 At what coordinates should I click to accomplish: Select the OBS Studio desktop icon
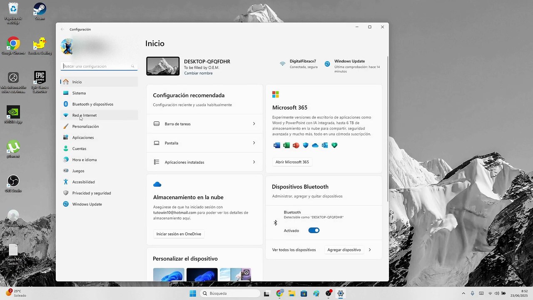tap(13, 183)
